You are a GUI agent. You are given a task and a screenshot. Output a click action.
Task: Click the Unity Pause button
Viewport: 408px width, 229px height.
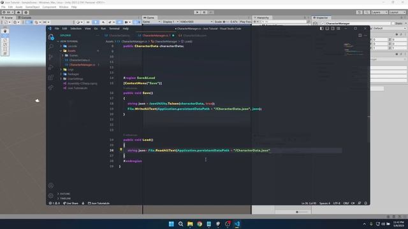pyautogui.click(x=204, y=12)
